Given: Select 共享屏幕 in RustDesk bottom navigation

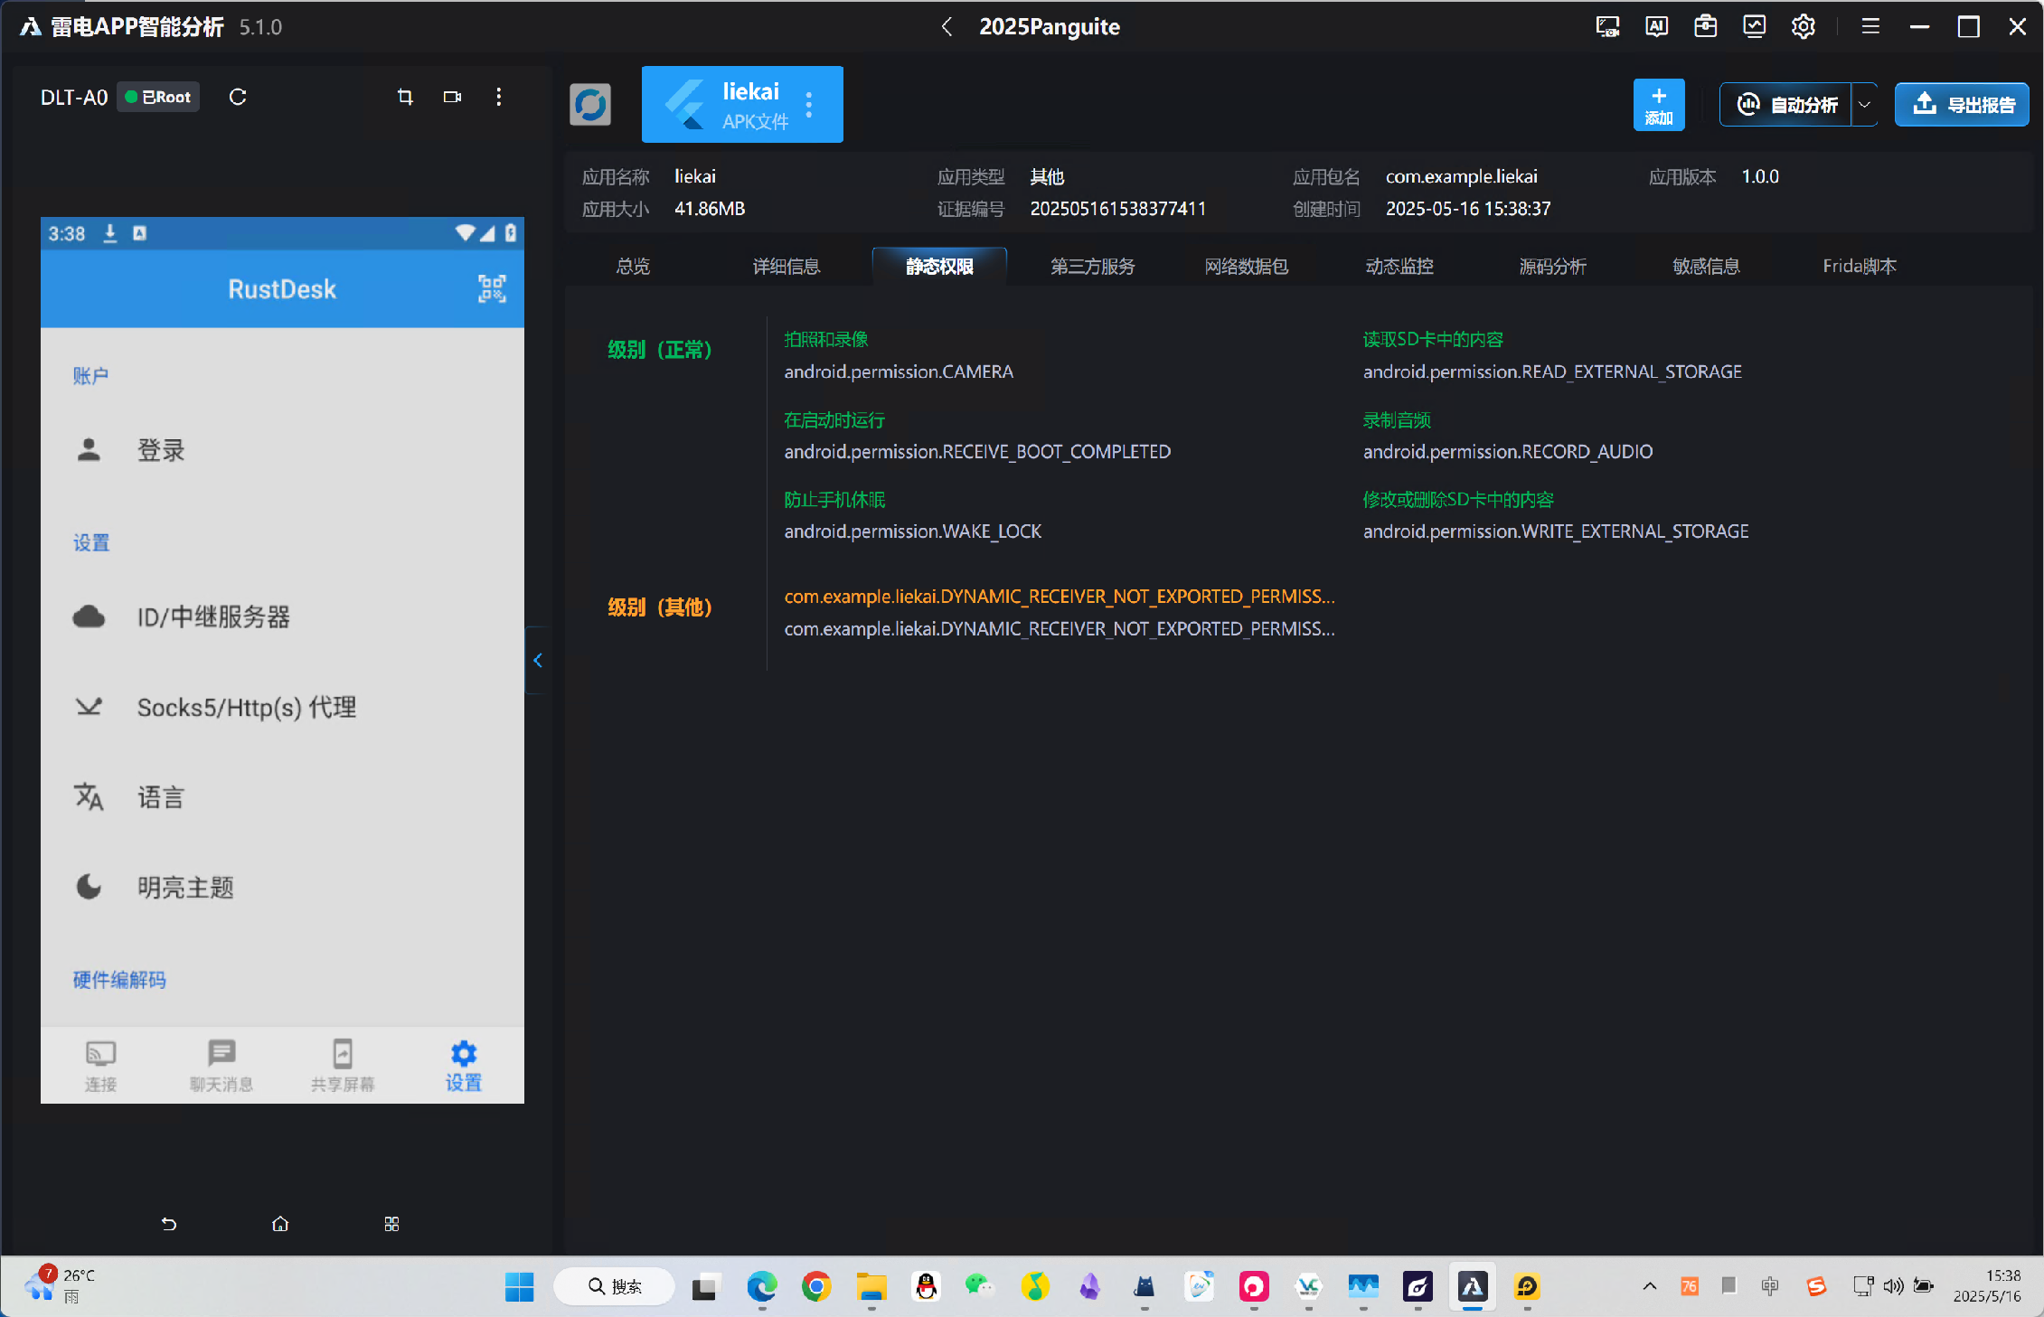Looking at the screenshot, I should pyautogui.click(x=343, y=1065).
